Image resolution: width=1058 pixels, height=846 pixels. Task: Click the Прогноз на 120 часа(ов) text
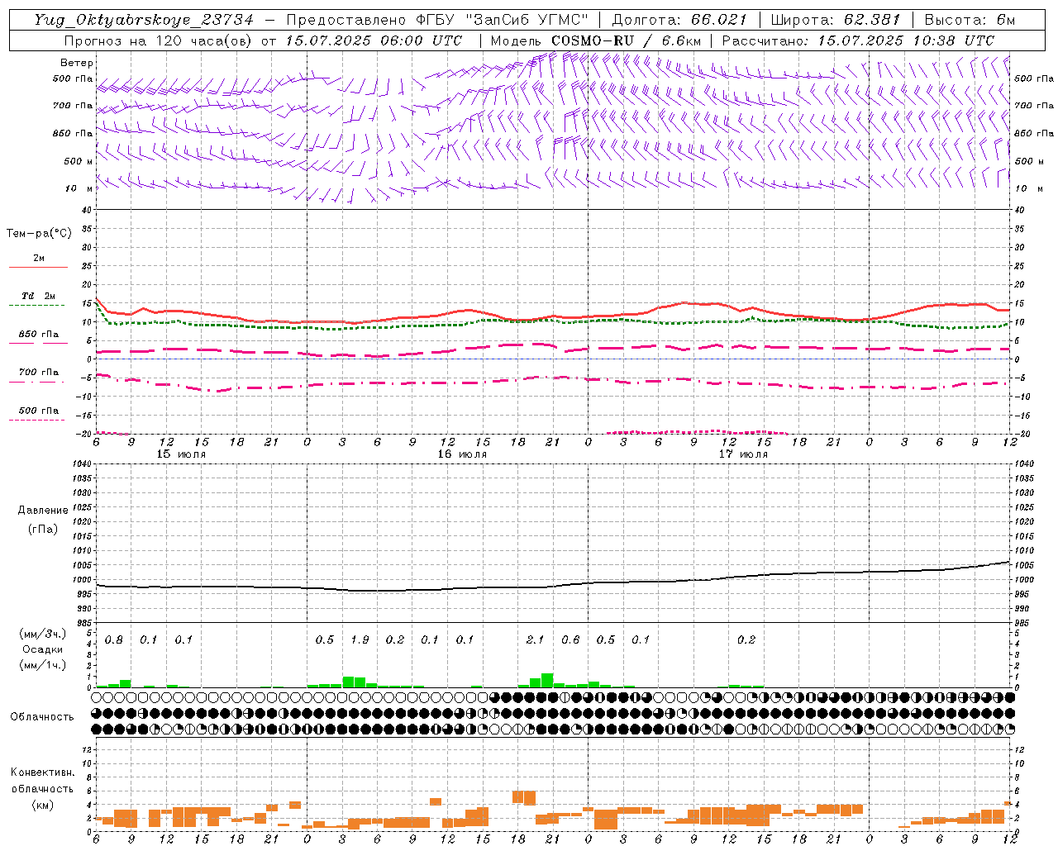coord(159,40)
